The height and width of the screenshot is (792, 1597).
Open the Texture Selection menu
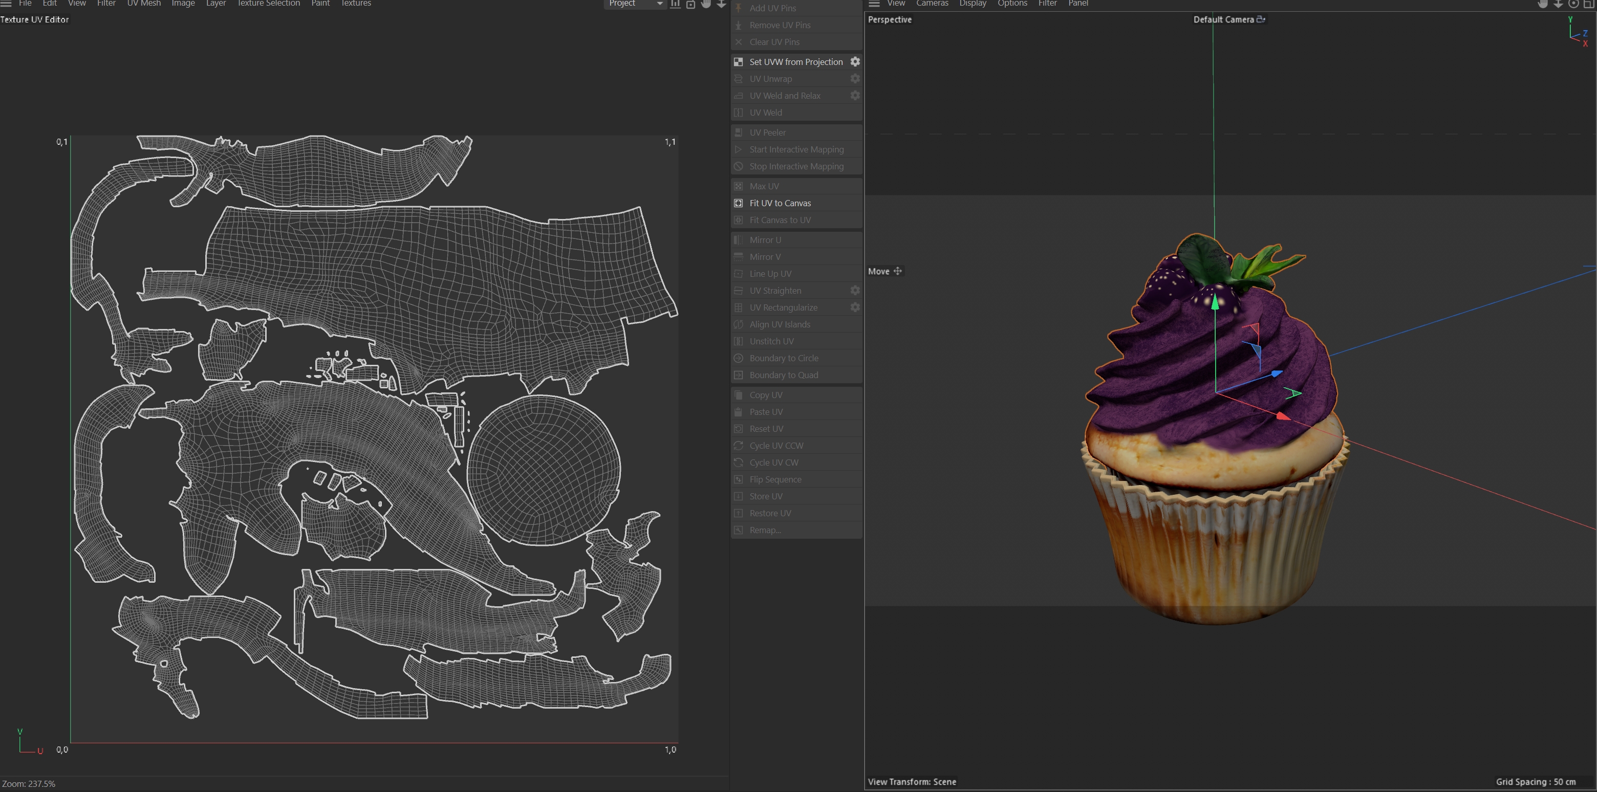click(268, 4)
